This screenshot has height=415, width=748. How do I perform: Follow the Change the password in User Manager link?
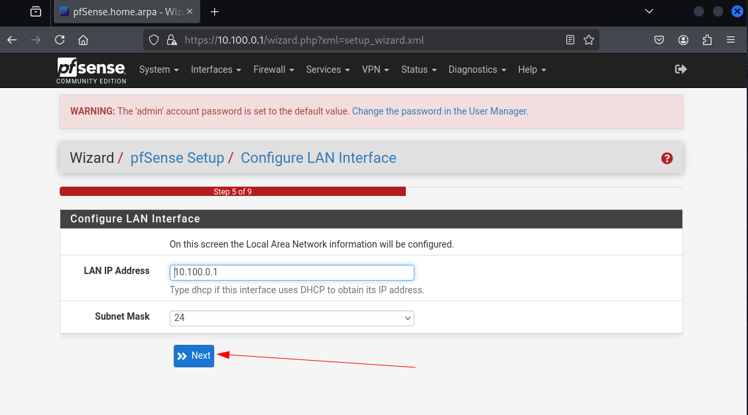coord(440,111)
